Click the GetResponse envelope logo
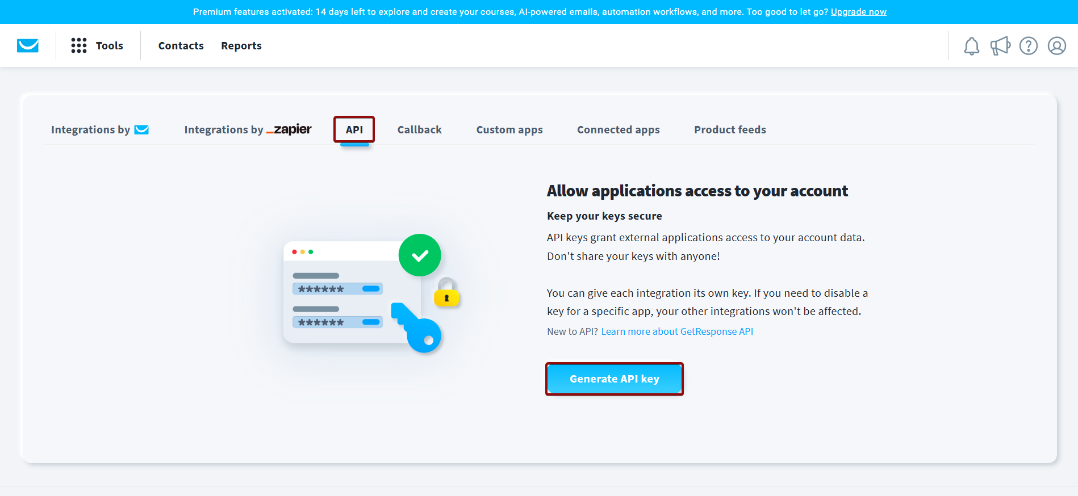 (x=28, y=45)
